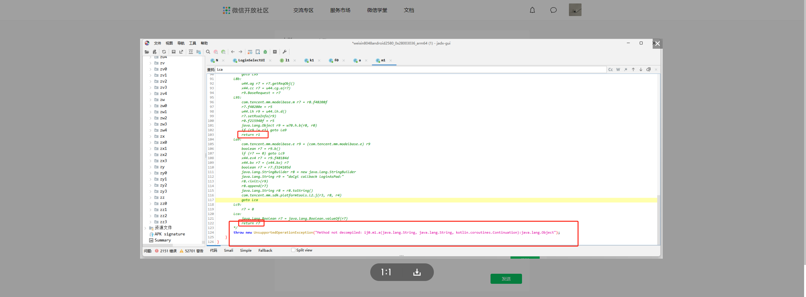Click the wrench preferences icon
The image size is (806, 297).
(285, 52)
